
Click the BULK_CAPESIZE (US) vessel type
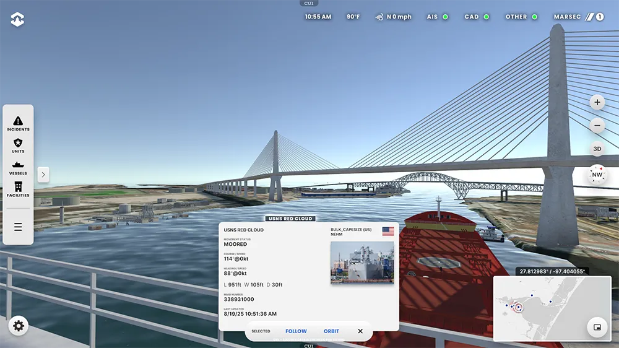click(351, 230)
